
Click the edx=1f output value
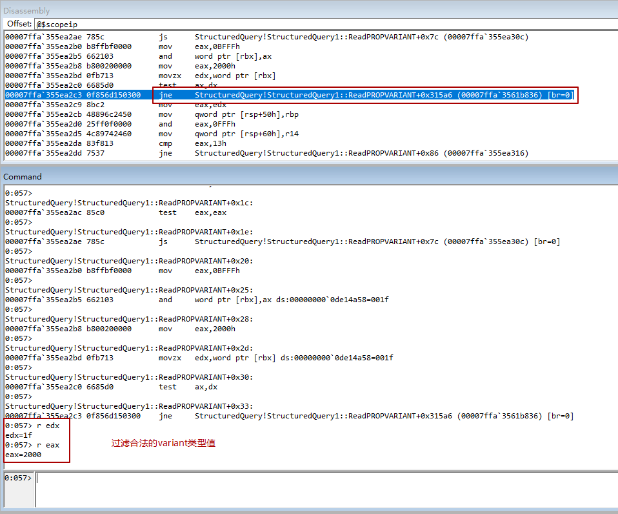point(19,435)
